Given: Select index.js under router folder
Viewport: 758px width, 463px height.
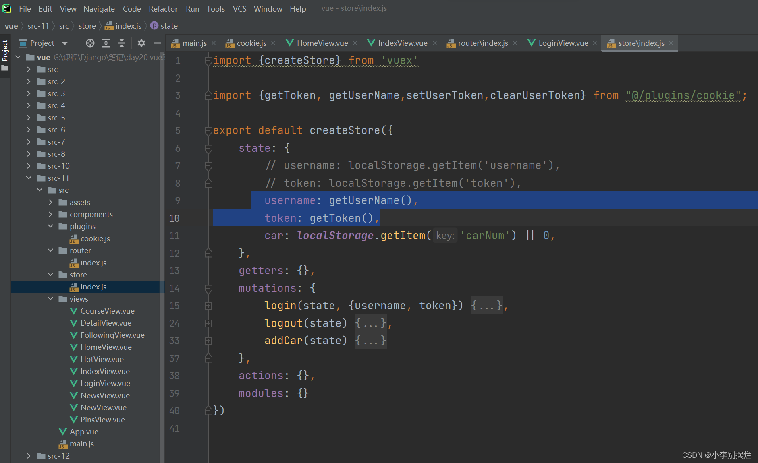Looking at the screenshot, I should 88,263.
